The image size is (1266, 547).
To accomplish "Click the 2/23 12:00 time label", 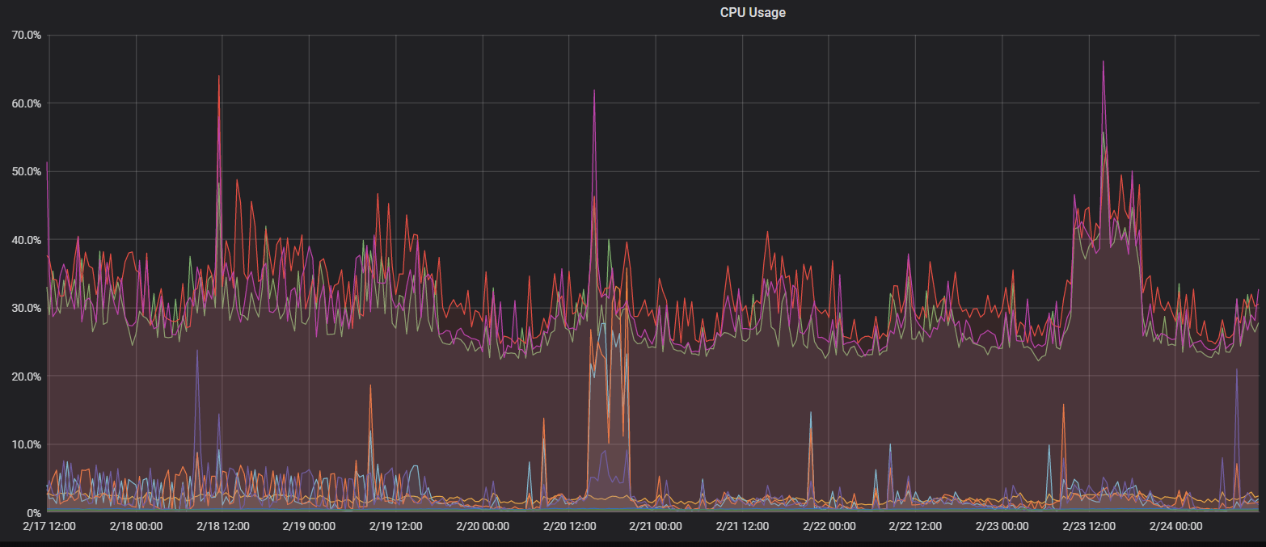I will coord(1088,526).
